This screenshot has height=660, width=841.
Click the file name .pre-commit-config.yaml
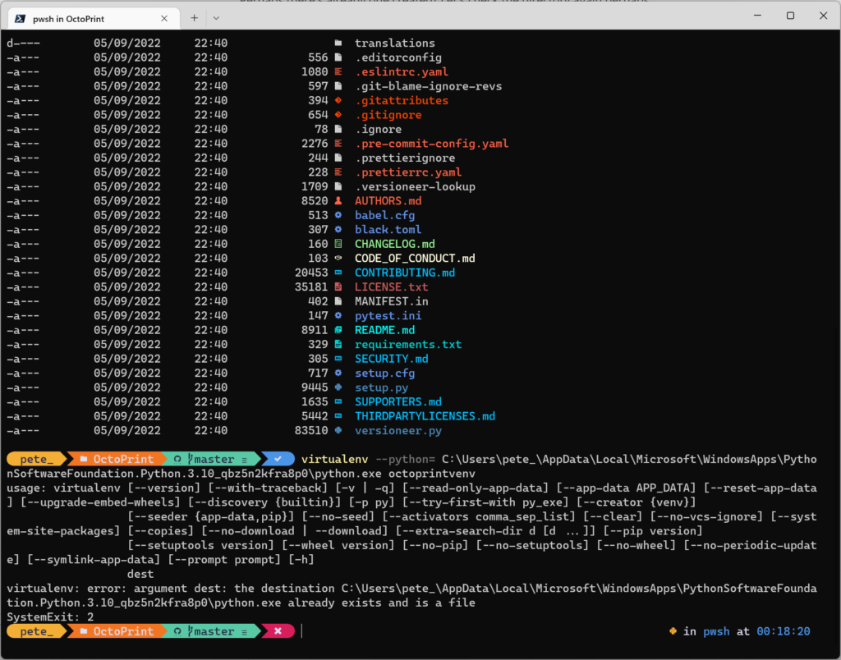432,144
